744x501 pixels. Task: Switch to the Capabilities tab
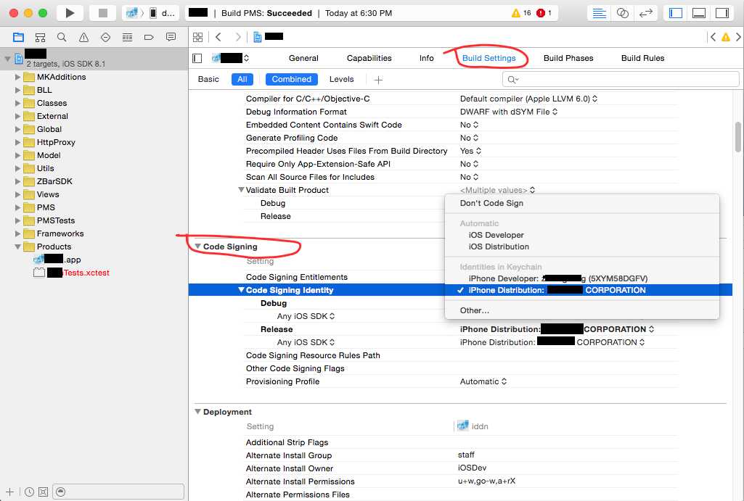tap(369, 58)
